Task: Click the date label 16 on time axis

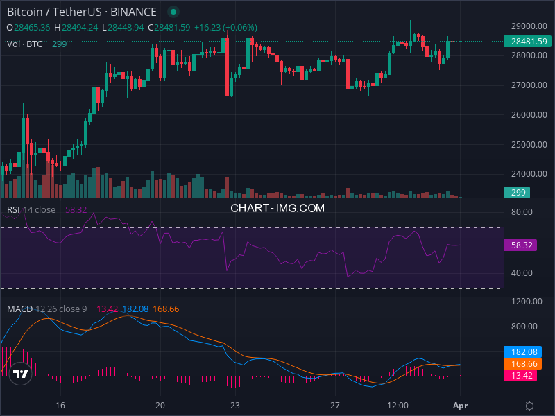Action: click(60, 406)
